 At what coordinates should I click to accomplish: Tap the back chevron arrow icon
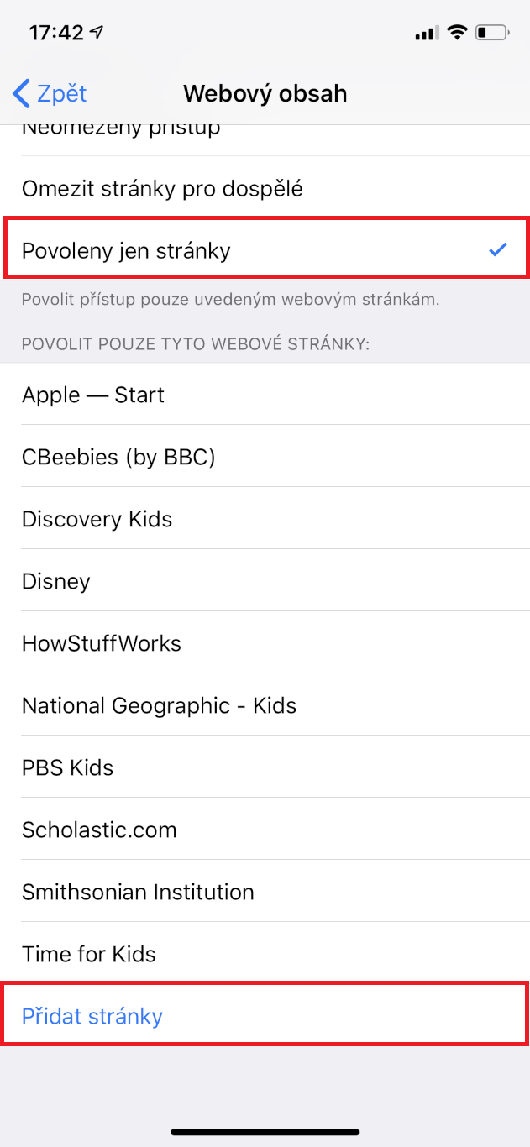22,93
